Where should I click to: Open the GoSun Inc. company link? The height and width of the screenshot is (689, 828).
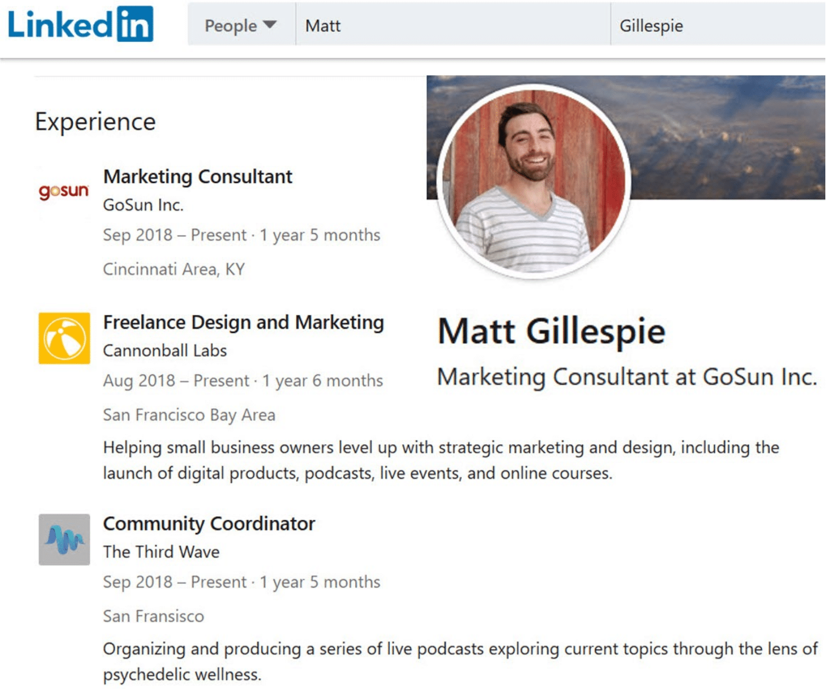pos(143,205)
